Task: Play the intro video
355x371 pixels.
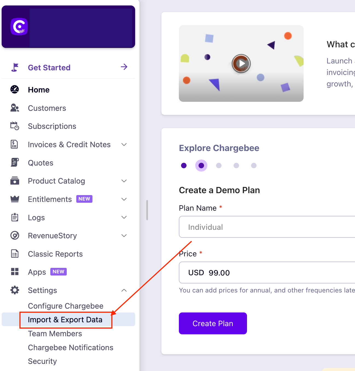Action: pyautogui.click(x=241, y=63)
